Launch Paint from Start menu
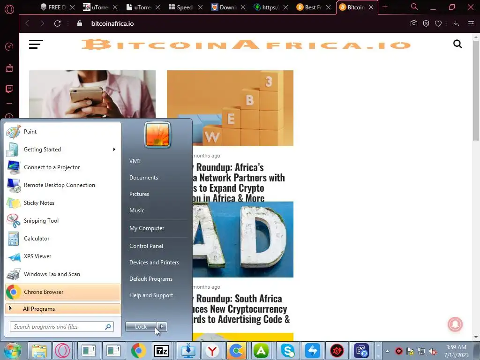Screen dimensions: 480x360 [63, 132]
